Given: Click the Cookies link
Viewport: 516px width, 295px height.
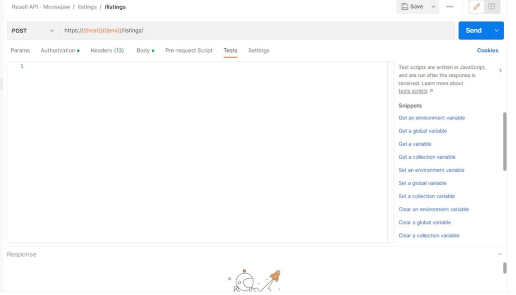Looking at the screenshot, I should [x=488, y=51].
